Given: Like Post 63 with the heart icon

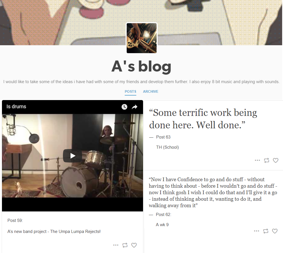Looking at the screenshot, I should point(276,160).
